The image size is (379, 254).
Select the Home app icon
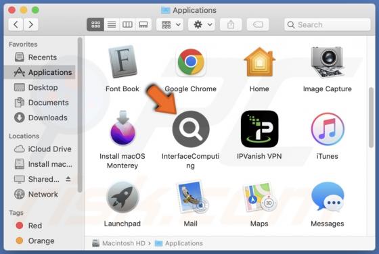point(259,62)
